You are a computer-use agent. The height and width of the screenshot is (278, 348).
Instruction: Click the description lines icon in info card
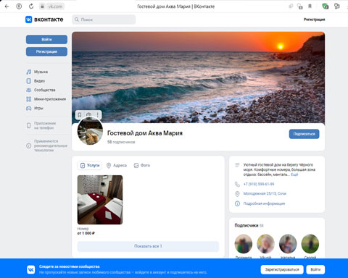point(237,165)
